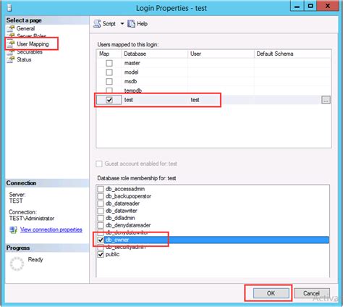Toggle the db_ddladmin role checkbox
Image resolution: width=343 pixels, height=307 pixels.
101,218
